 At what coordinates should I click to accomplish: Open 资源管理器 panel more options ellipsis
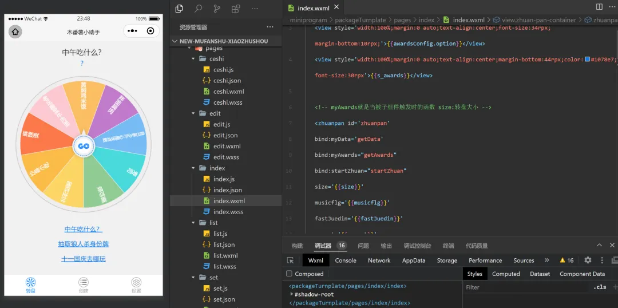(270, 27)
